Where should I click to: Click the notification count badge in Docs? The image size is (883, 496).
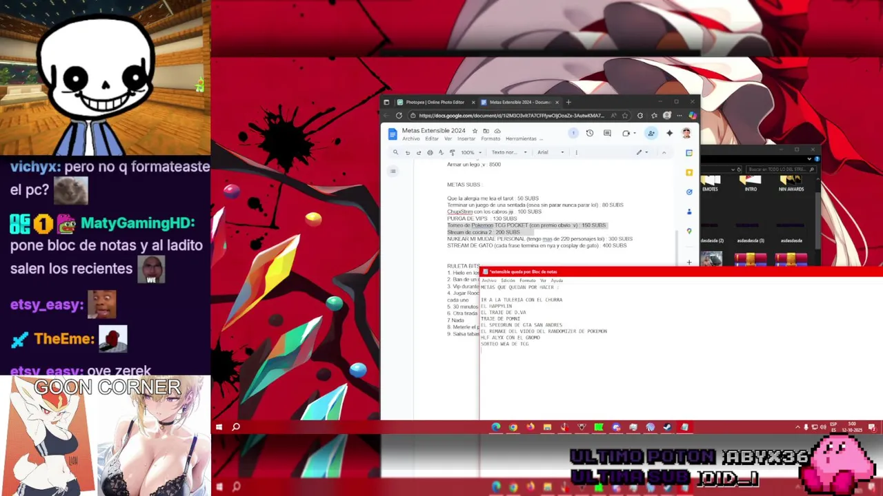pos(573,134)
